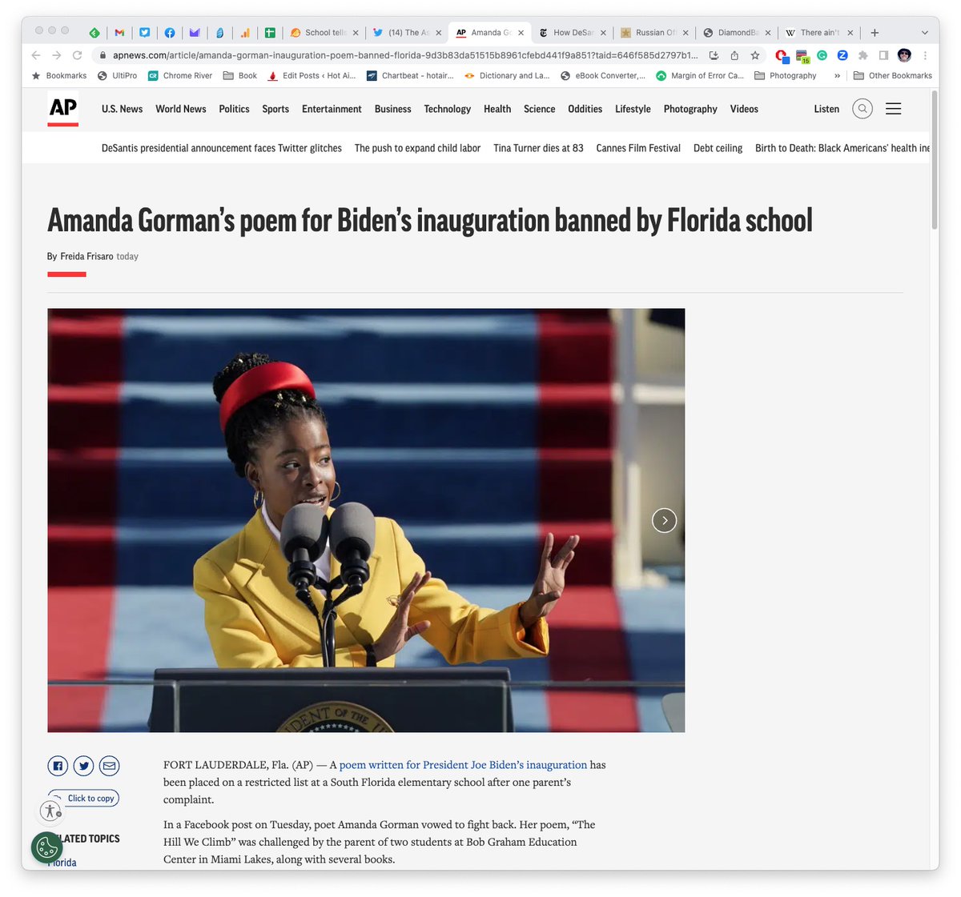Open 'Tina Turner dies at 83' headline

point(538,148)
